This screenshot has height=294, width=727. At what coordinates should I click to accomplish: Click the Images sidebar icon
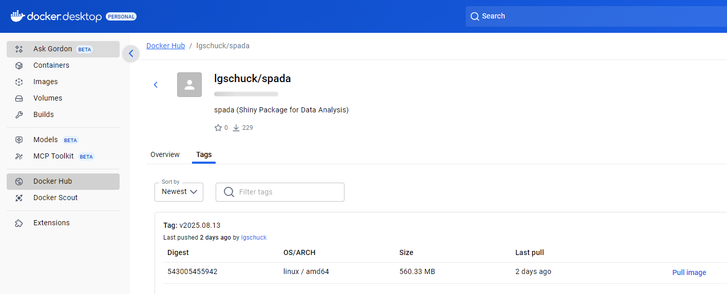(x=19, y=82)
